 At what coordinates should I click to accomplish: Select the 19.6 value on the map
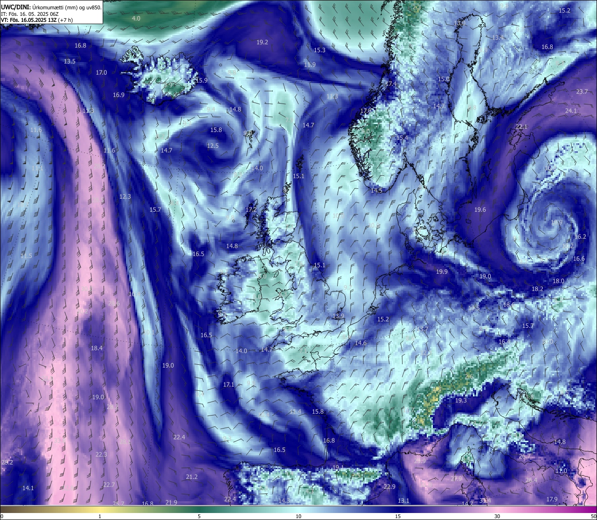click(480, 209)
